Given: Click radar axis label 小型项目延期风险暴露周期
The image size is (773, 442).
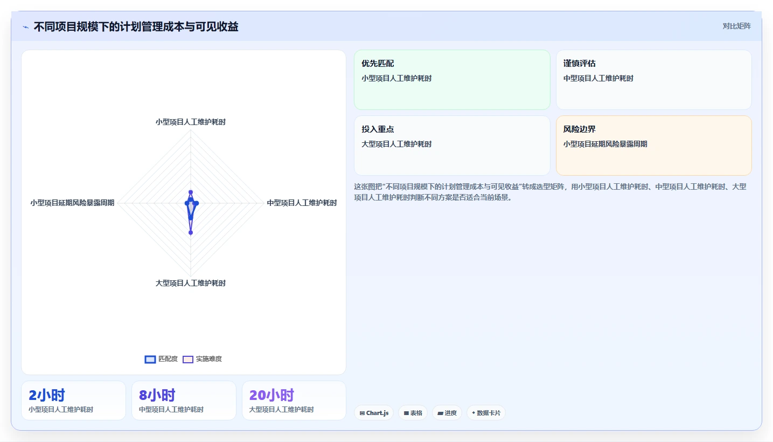Looking at the screenshot, I should click(x=72, y=203).
